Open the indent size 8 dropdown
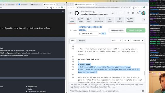The height and width of the screenshot is (93, 165). point(127,41)
